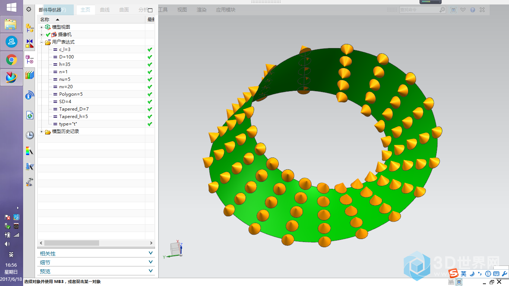
Task: Click the scrollbar right arrow in navigator
Action: tap(151, 243)
